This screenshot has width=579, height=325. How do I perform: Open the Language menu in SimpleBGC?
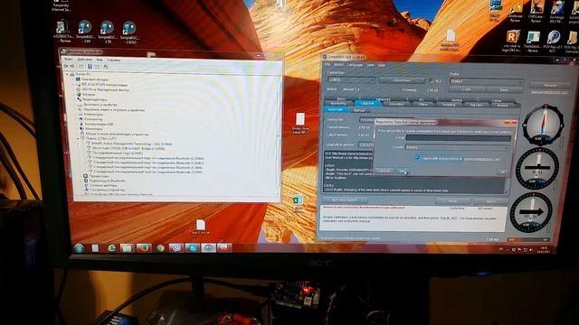[x=355, y=65]
